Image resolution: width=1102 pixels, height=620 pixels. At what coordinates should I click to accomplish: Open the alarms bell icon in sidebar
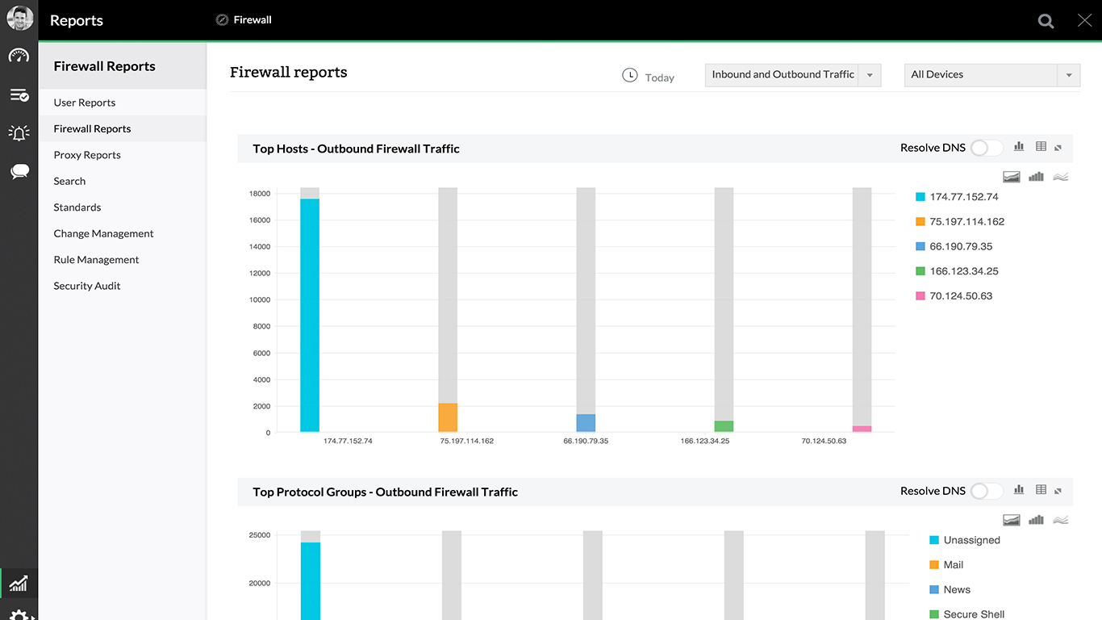coord(19,133)
